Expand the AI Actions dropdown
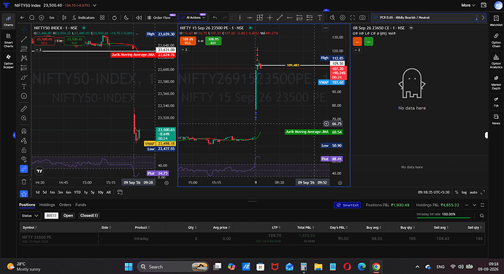Image resolution: width=504 pixels, height=274 pixels. 193,17
